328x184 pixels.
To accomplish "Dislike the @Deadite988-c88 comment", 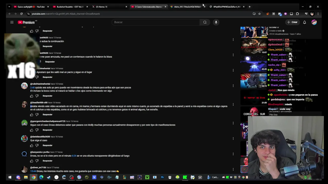I will pyautogui.click(x=37, y=115).
